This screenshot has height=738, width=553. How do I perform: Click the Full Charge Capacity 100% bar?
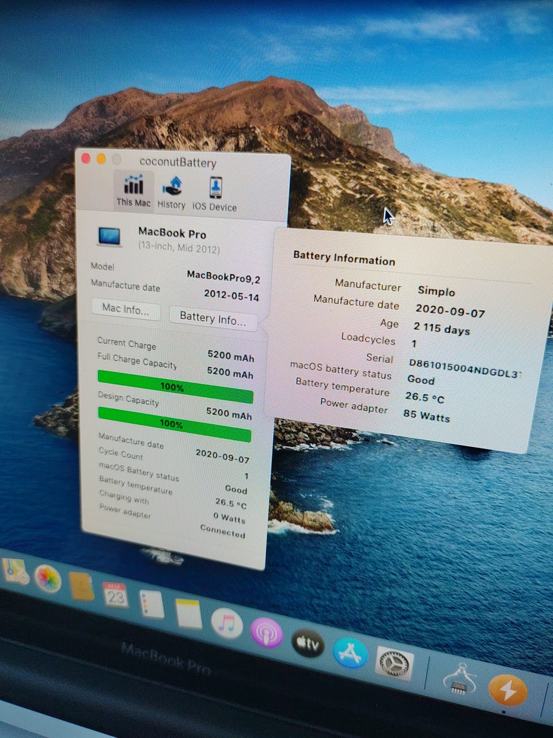tap(175, 387)
